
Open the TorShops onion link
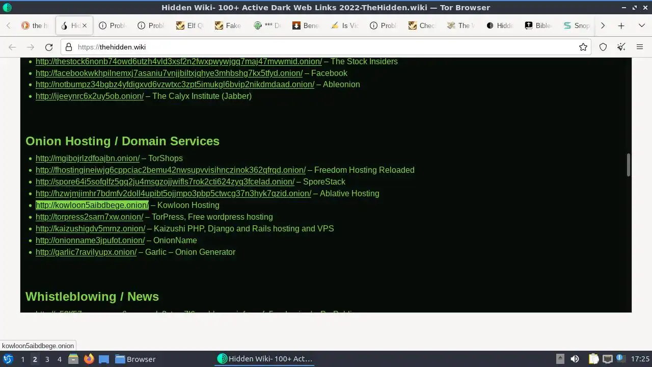[x=88, y=159]
